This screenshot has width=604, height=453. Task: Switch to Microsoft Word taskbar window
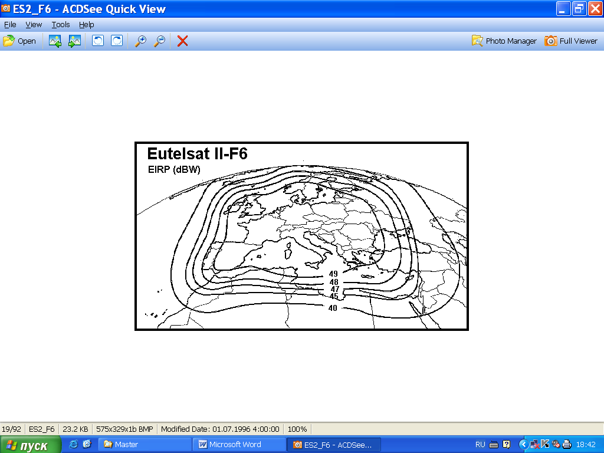(239, 445)
